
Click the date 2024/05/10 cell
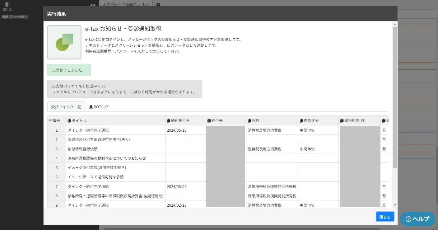[185, 130]
